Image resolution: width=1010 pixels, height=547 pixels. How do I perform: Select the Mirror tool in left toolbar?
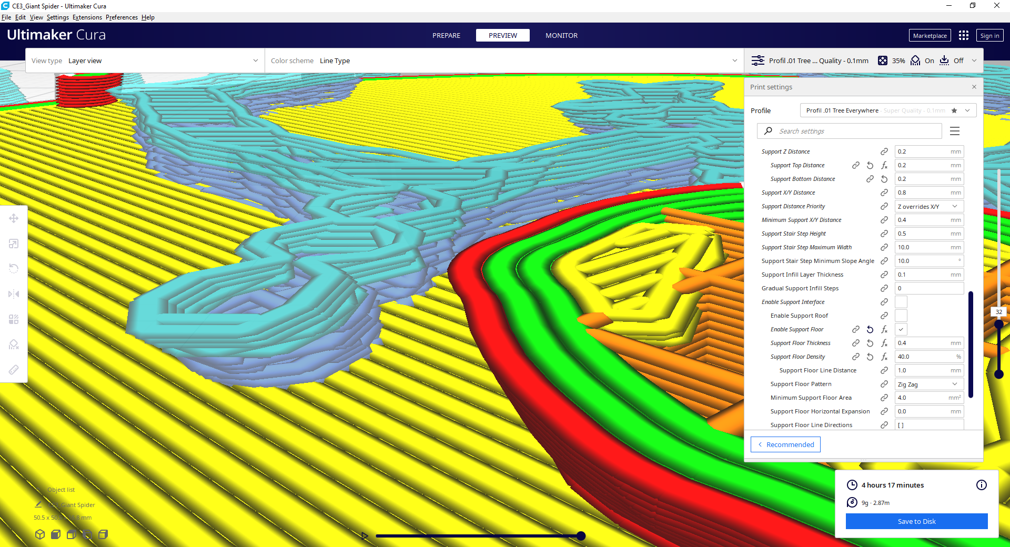point(14,293)
